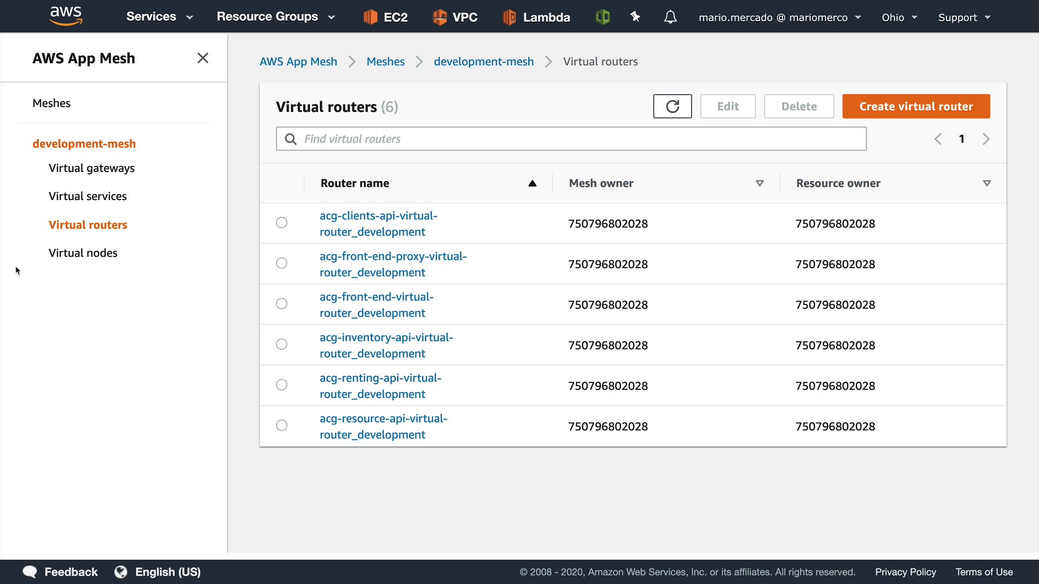
Task: Open Virtual gateways sidebar item
Action: [x=91, y=168]
